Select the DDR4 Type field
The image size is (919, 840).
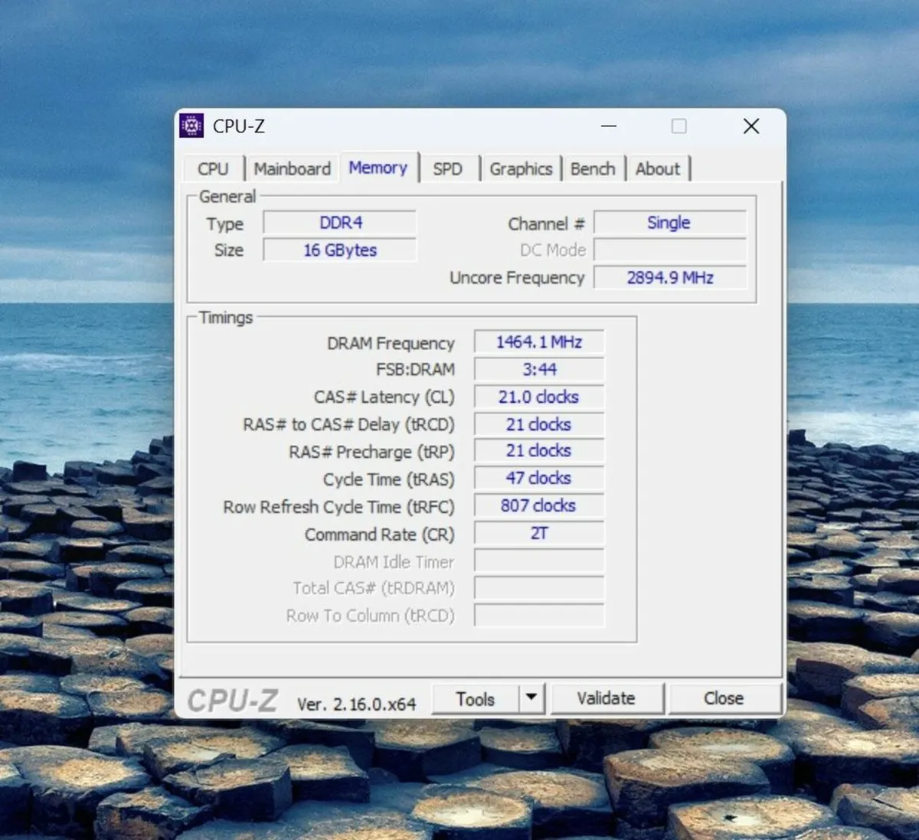(339, 222)
